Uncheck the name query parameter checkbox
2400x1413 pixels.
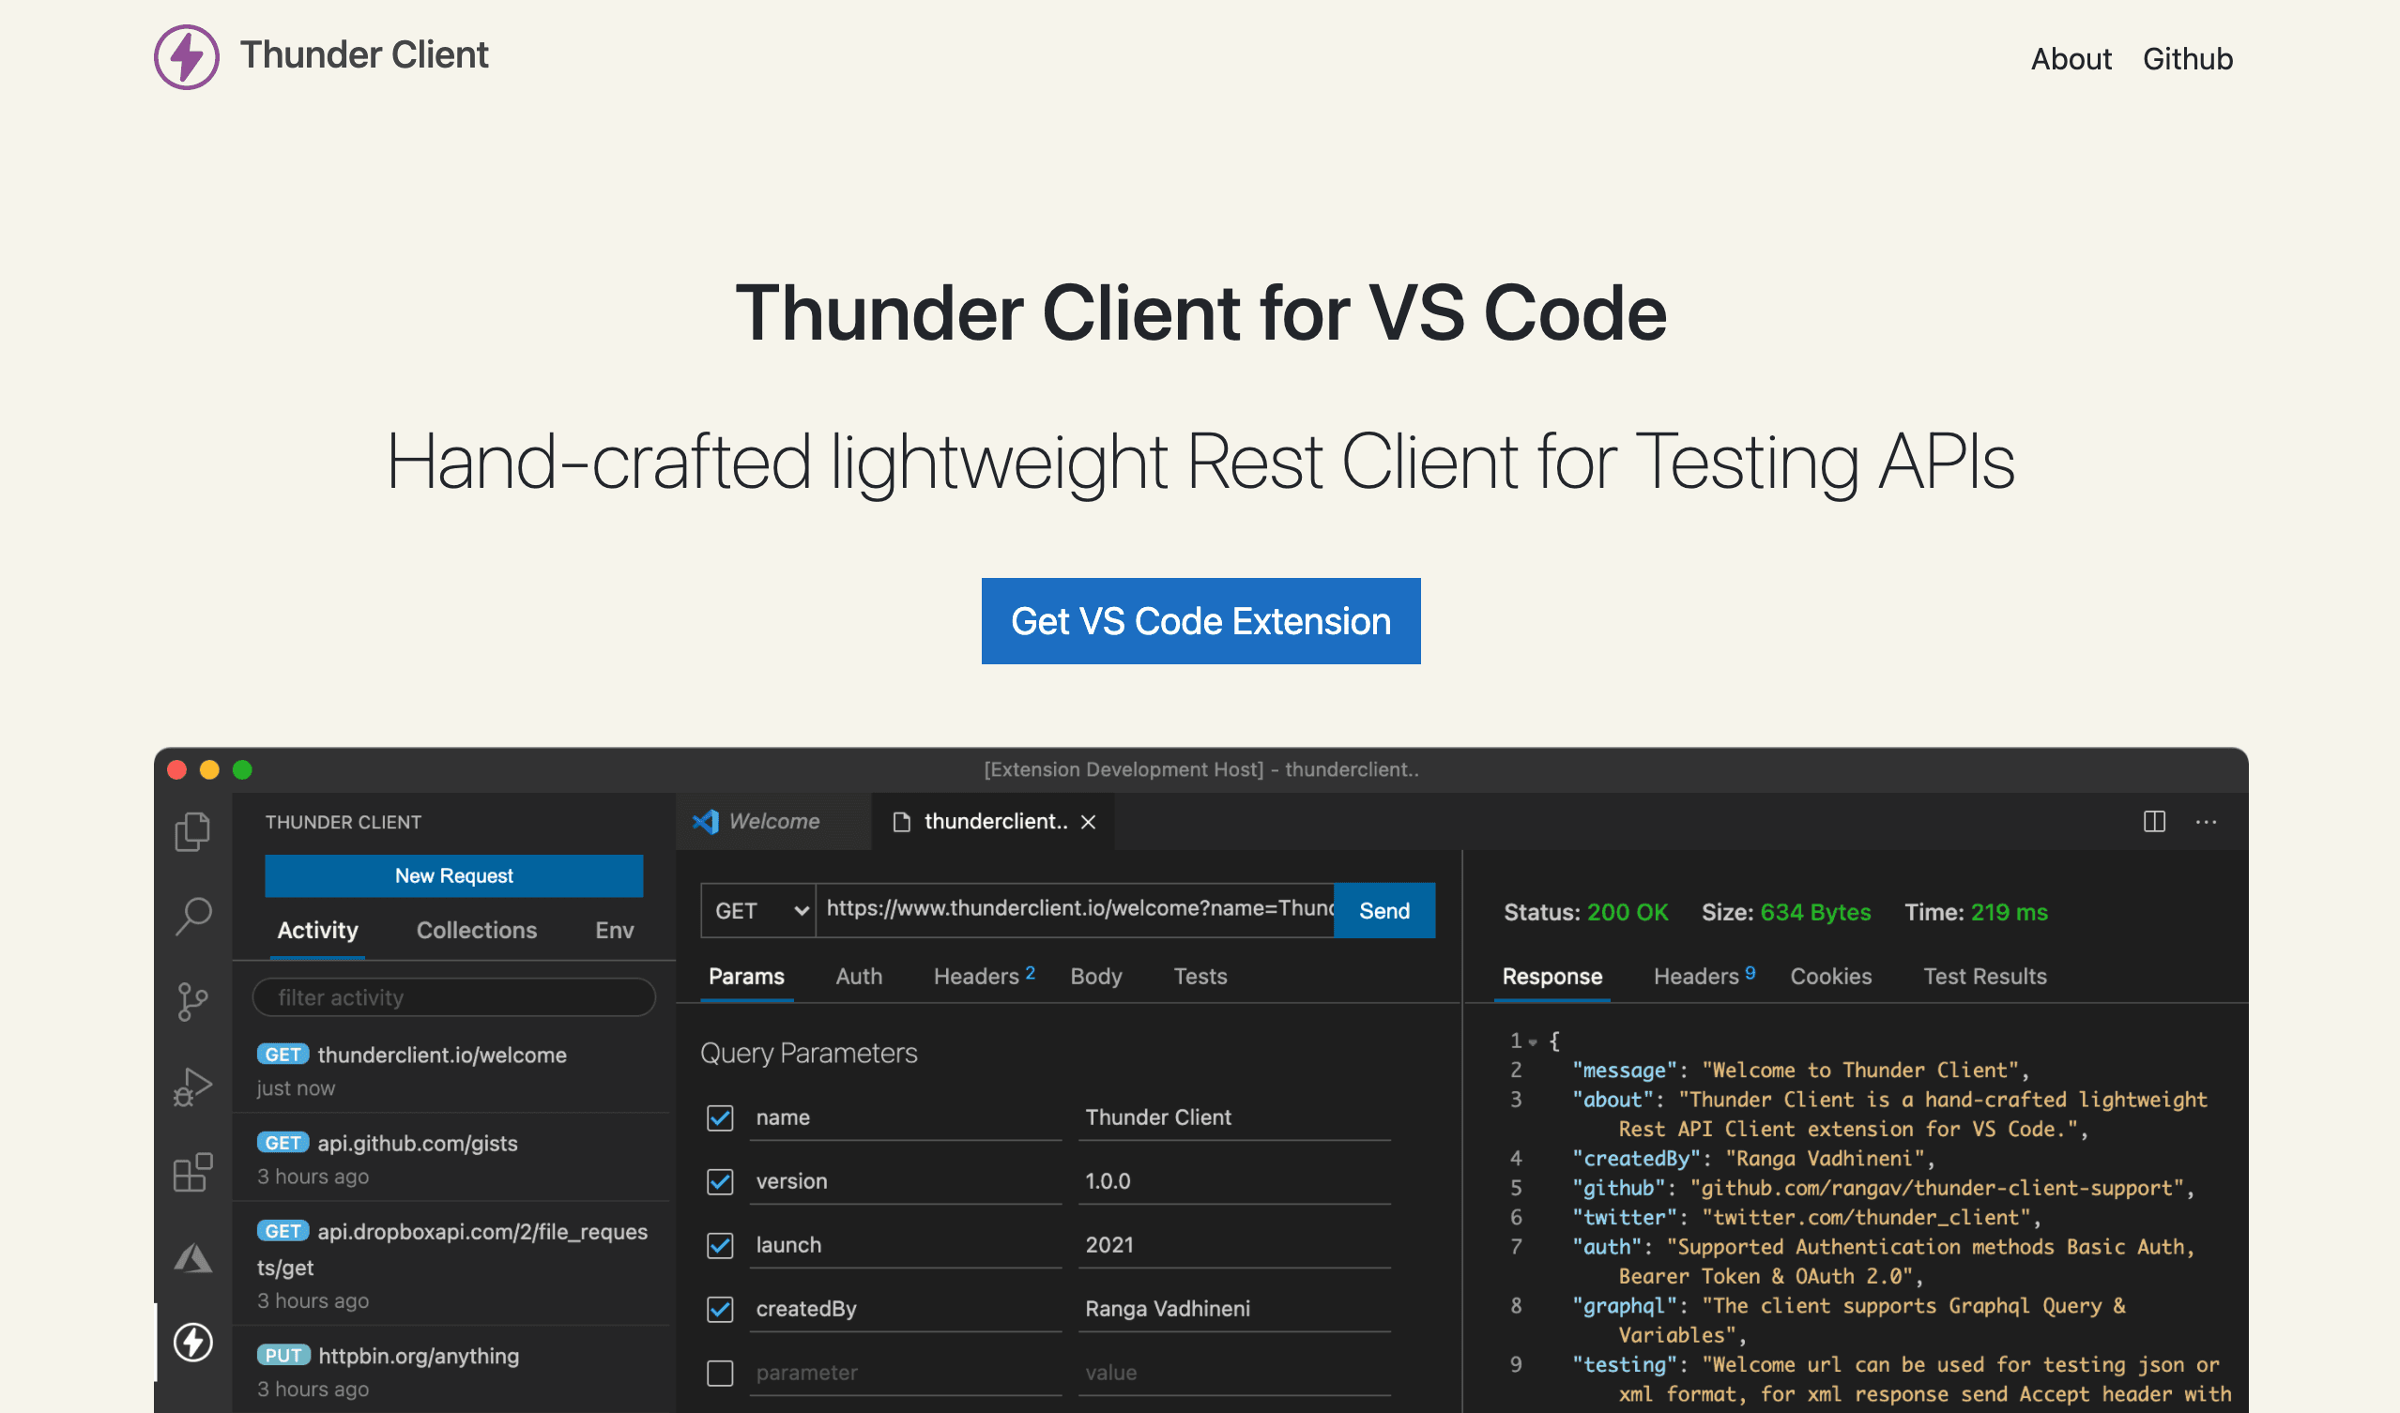click(x=720, y=1117)
